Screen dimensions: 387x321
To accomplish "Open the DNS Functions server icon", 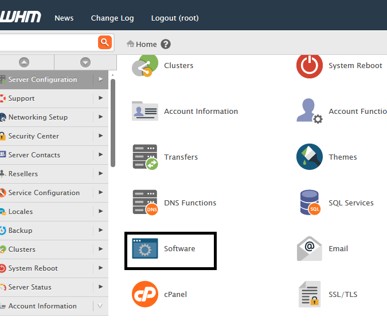I will click(x=145, y=203).
